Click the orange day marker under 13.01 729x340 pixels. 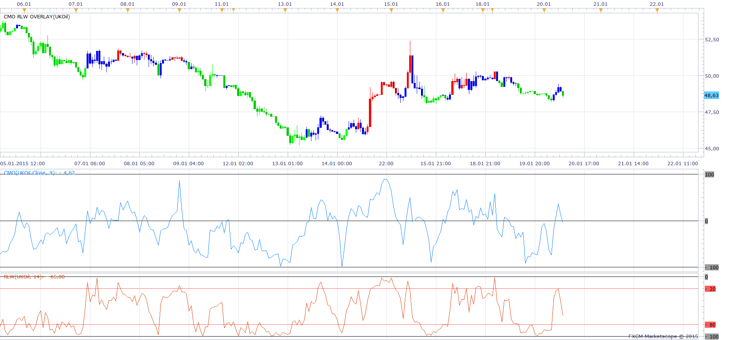(285, 10)
